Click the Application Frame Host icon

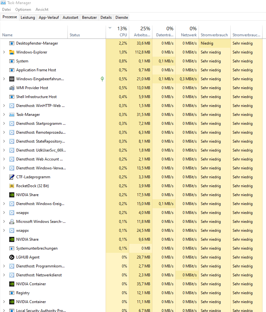coord(12,70)
